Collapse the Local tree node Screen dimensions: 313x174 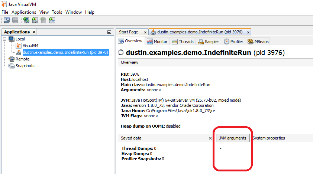4,39
